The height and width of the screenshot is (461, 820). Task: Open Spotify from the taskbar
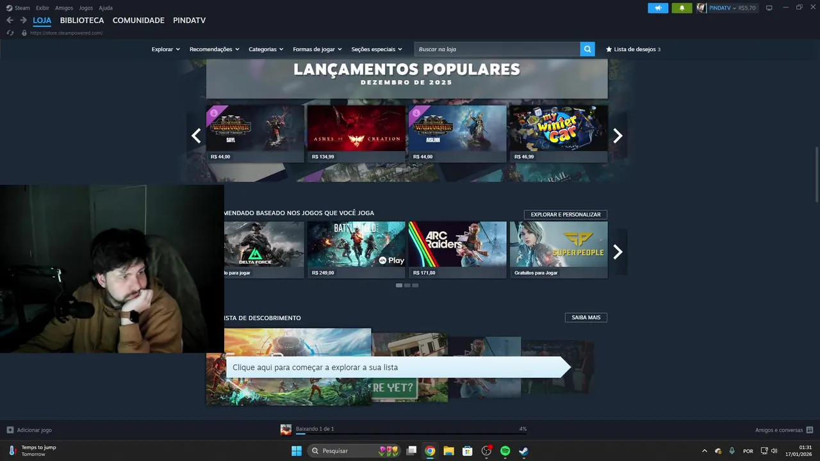click(505, 451)
